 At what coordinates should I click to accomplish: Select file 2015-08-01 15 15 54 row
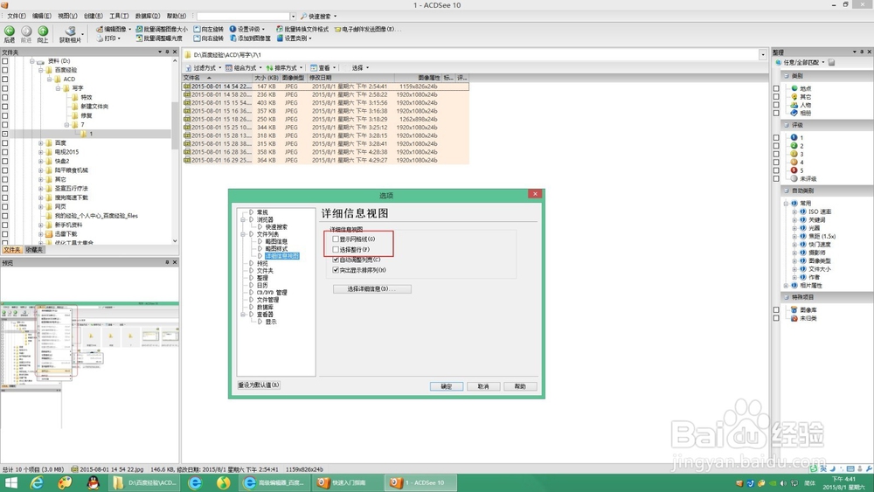pos(326,103)
